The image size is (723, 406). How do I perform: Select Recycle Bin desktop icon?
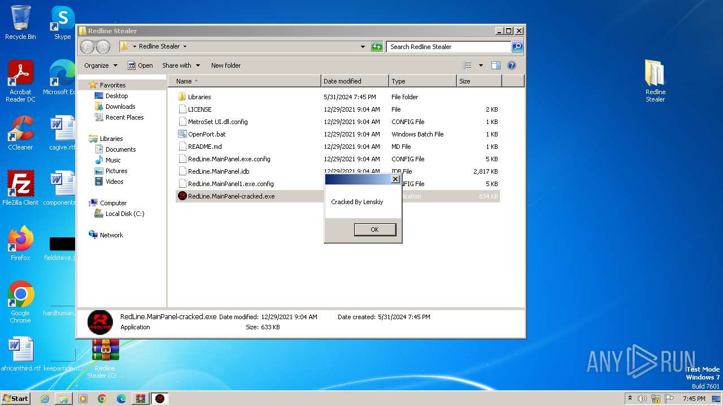[20, 23]
